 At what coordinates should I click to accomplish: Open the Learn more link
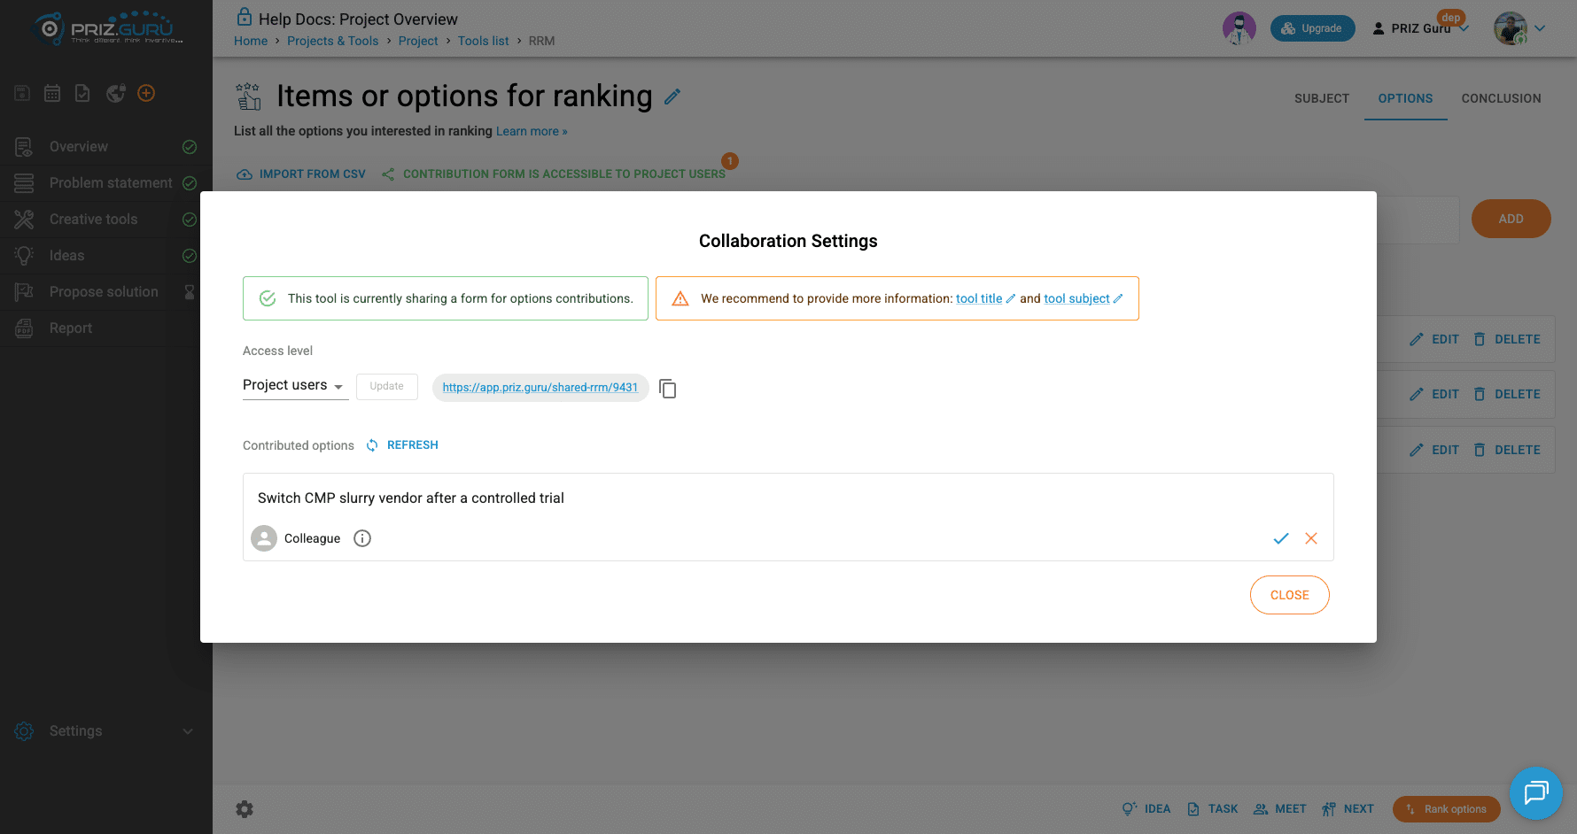click(532, 131)
